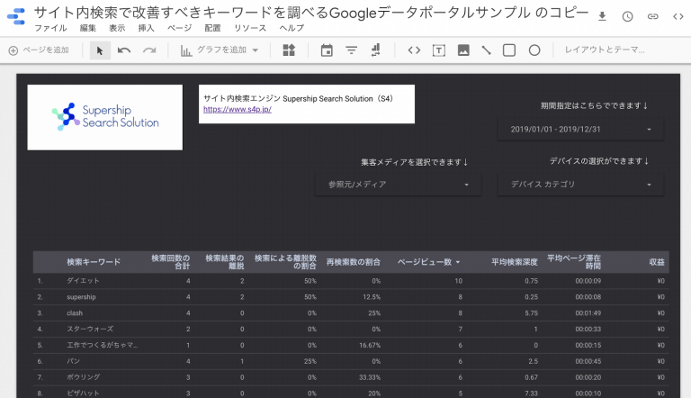Open the 編集 menu
This screenshot has height=398, width=691.
coord(87,28)
